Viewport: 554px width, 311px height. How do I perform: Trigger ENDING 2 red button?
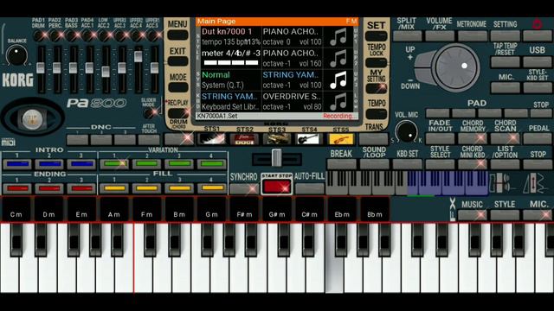click(49, 188)
